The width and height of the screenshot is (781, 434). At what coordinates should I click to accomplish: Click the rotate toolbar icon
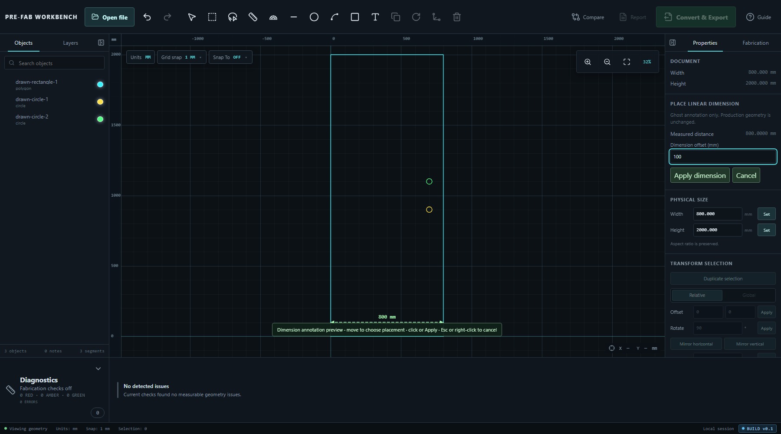point(416,17)
